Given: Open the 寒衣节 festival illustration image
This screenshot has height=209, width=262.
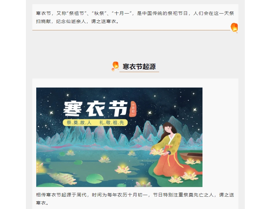Looking at the screenshot, I should coord(119,137).
